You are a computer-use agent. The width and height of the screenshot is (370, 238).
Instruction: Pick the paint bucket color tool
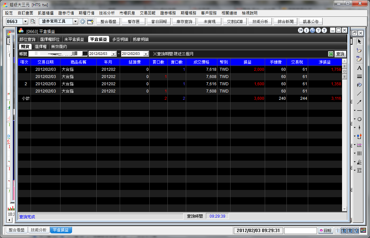(x=359, y=85)
